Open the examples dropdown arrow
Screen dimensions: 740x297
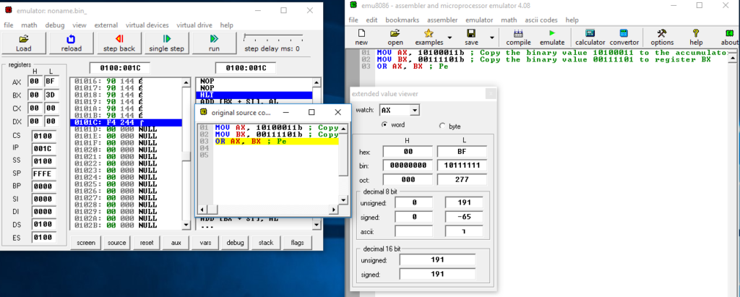tap(449, 37)
